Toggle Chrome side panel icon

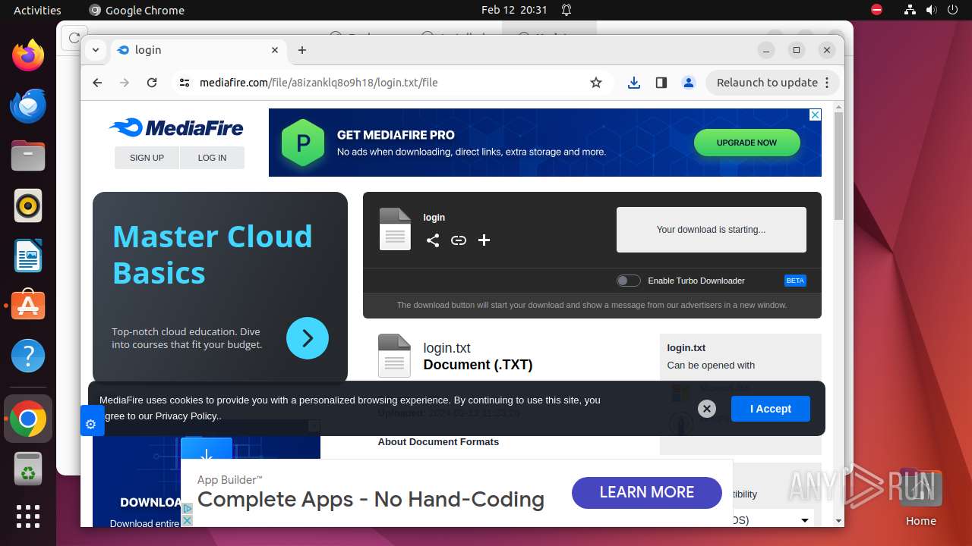[x=661, y=83]
